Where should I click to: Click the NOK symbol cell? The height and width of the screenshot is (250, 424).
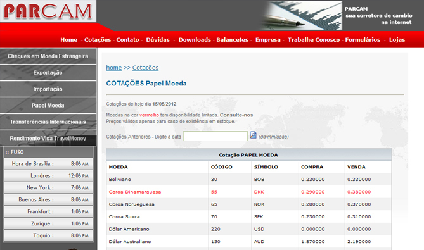click(x=259, y=204)
